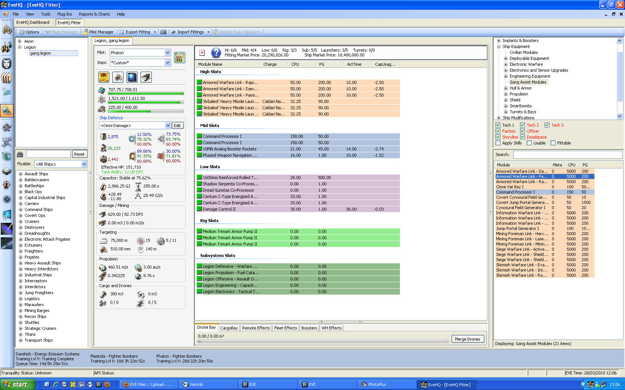Enable the Apply Skills checkbox
The width and height of the screenshot is (625, 390).
498,143
